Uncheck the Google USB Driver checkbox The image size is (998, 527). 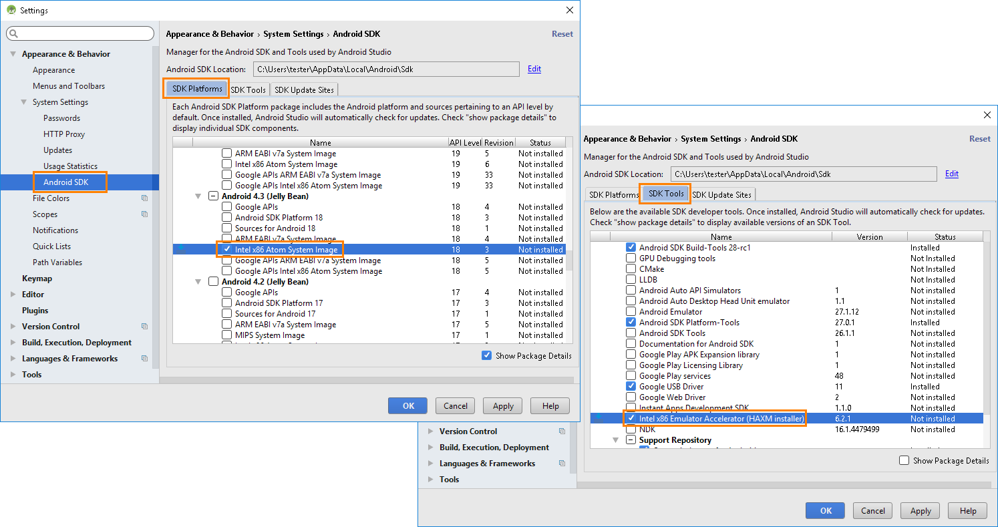point(631,387)
